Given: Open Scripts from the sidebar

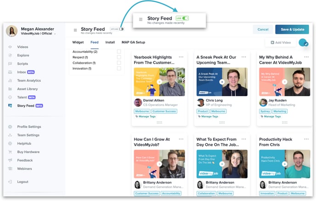Looking at the screenshot, I should tap(23, 64).
